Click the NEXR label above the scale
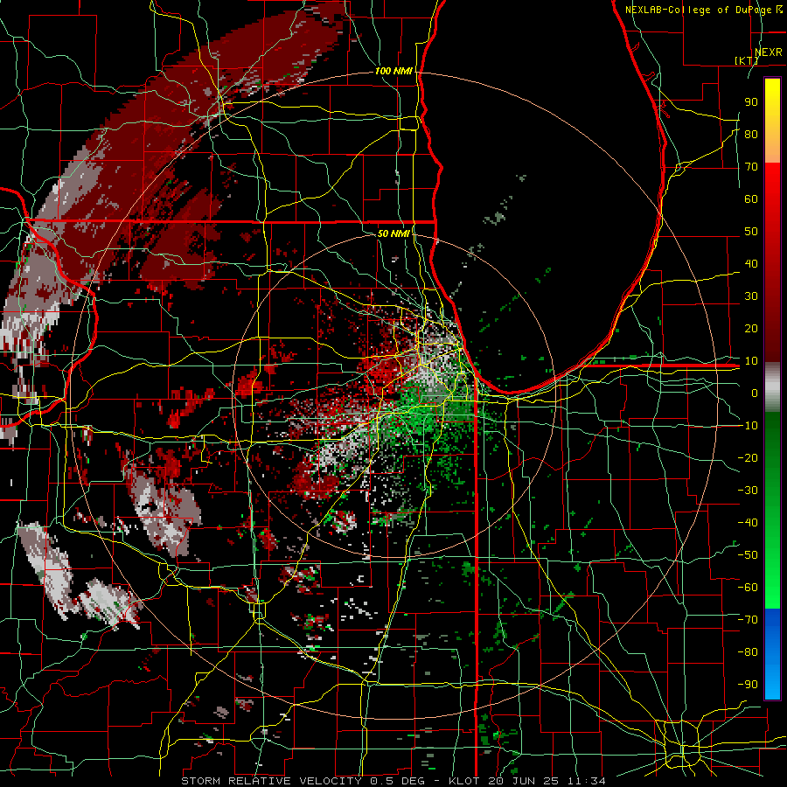Image resolution: width=787 pixels, height=787 pixels. click(x=768, y=52)
